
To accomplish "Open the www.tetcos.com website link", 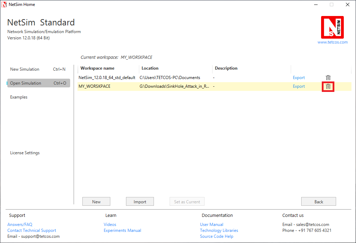I will coord(332,41).
